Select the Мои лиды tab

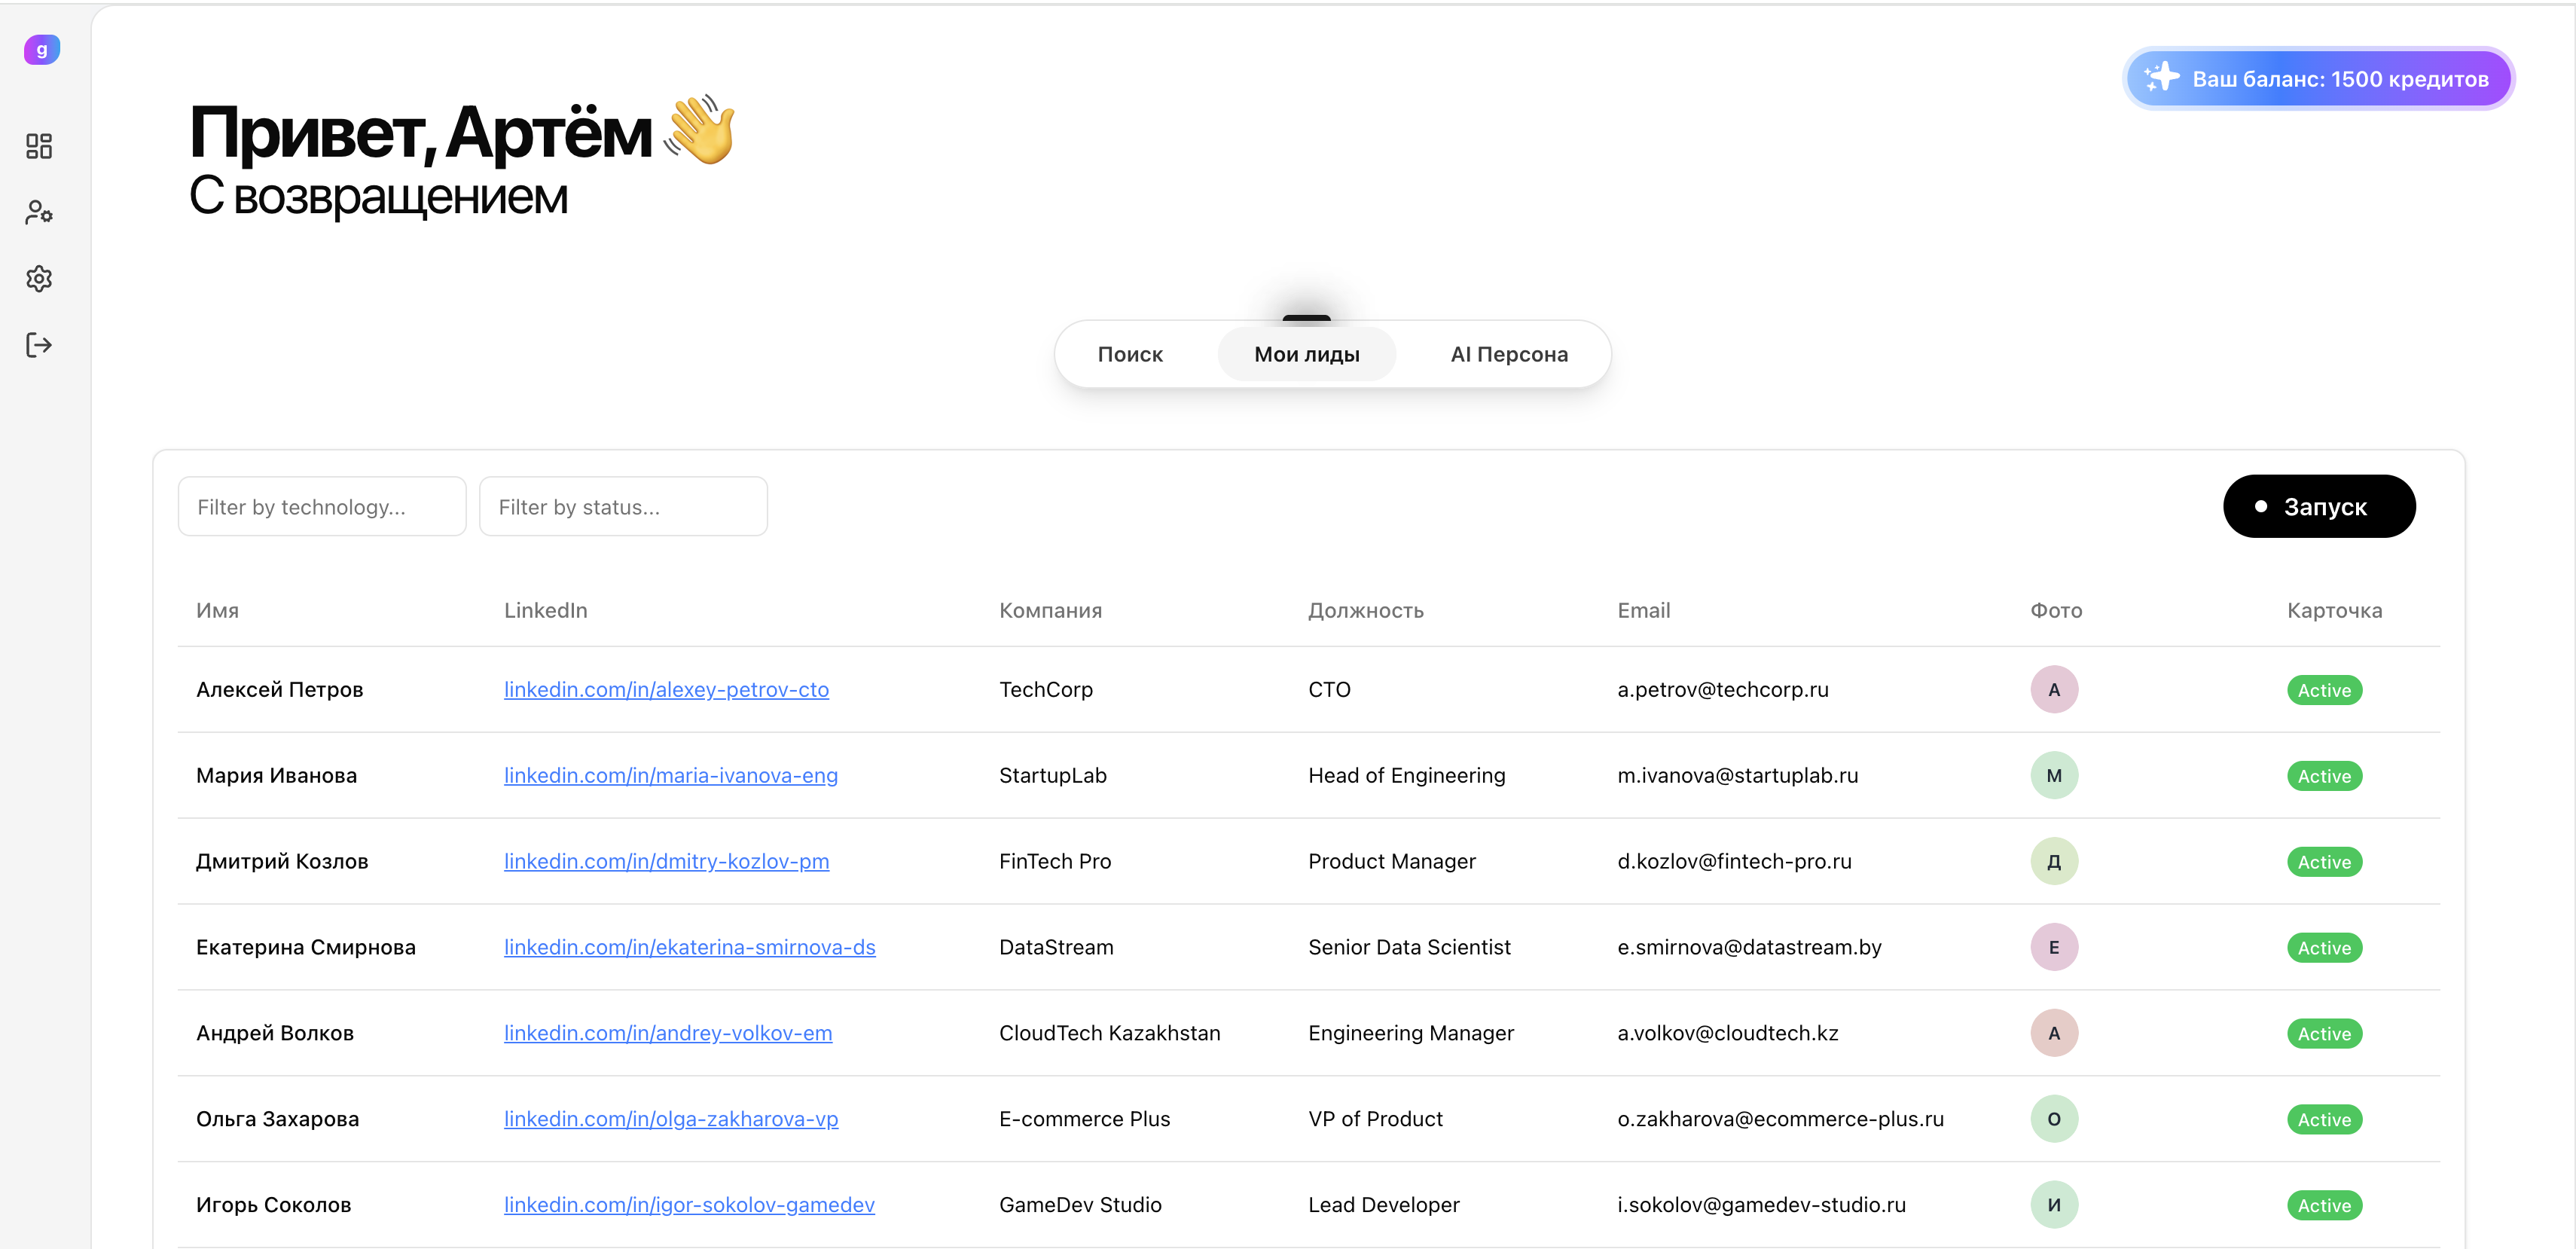1306,354
